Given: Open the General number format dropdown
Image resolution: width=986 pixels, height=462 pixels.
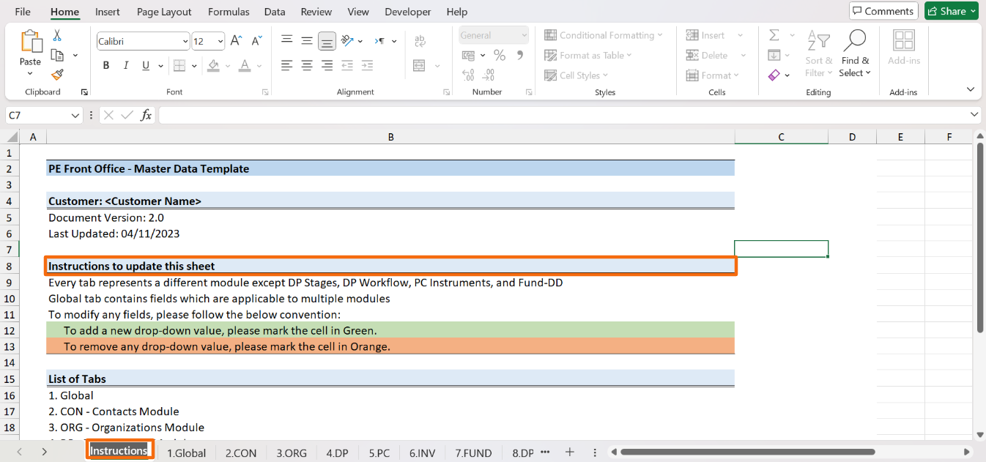Looking at the screenshot, I should (524, 35).
